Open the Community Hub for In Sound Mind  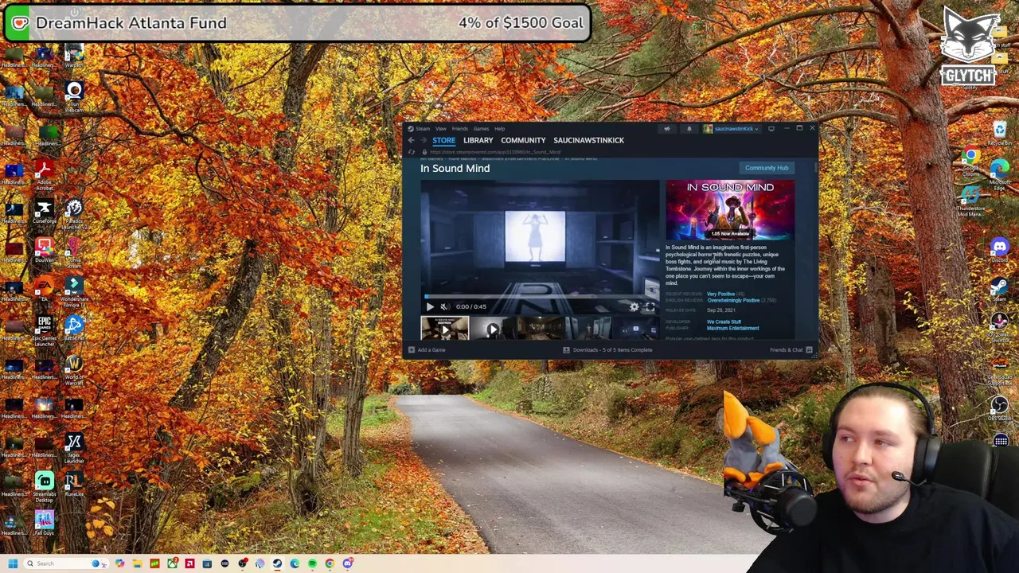point(767,168)
